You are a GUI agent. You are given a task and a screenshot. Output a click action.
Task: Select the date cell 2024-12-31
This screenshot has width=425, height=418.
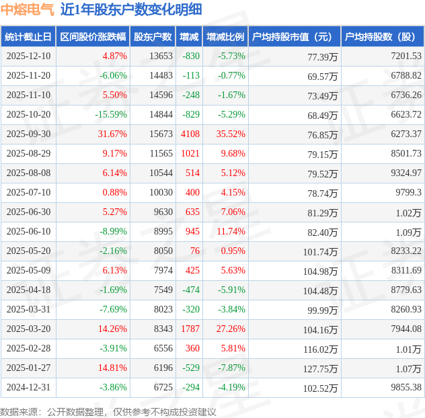pyautogui.click(x=28, y=388)
